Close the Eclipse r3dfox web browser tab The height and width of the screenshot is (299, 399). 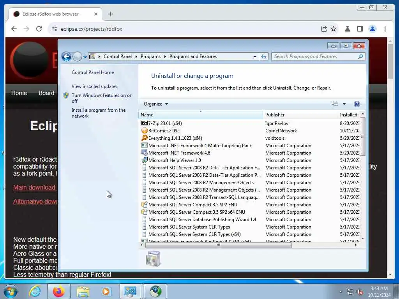pyautogui.click(x=96, y=14)
